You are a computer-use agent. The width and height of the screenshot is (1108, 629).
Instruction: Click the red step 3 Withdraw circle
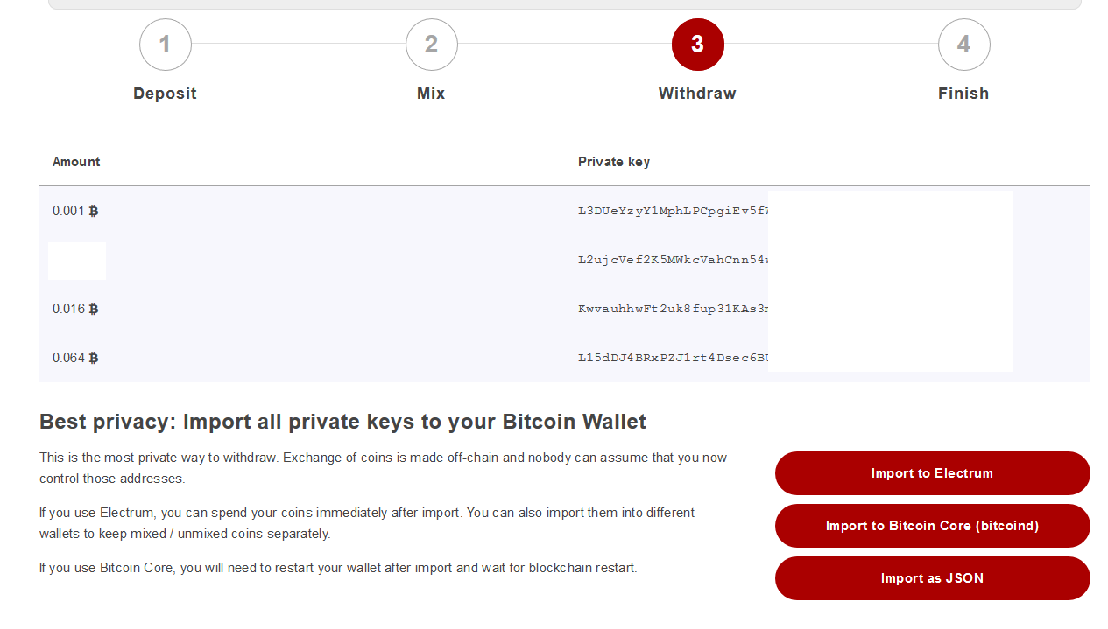coord(697,45)
